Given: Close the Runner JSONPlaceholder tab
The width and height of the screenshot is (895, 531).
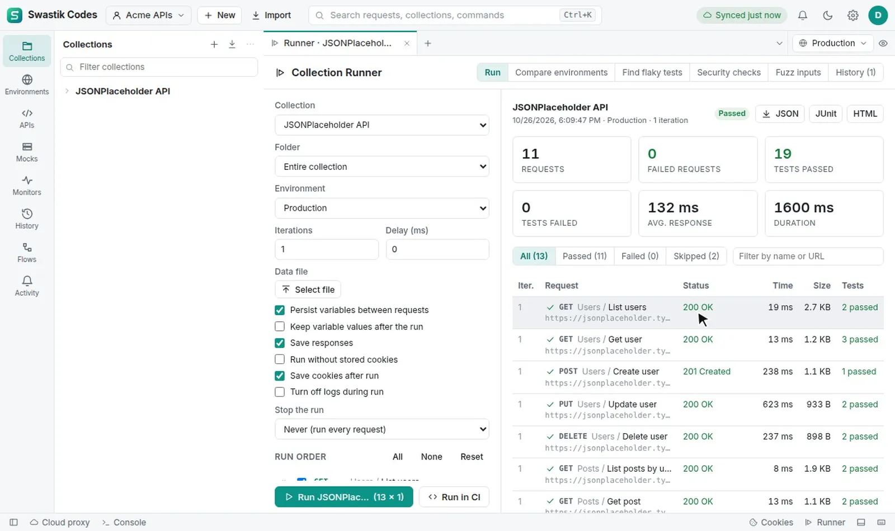Looking at the screenshot, I should click(407, 43).
